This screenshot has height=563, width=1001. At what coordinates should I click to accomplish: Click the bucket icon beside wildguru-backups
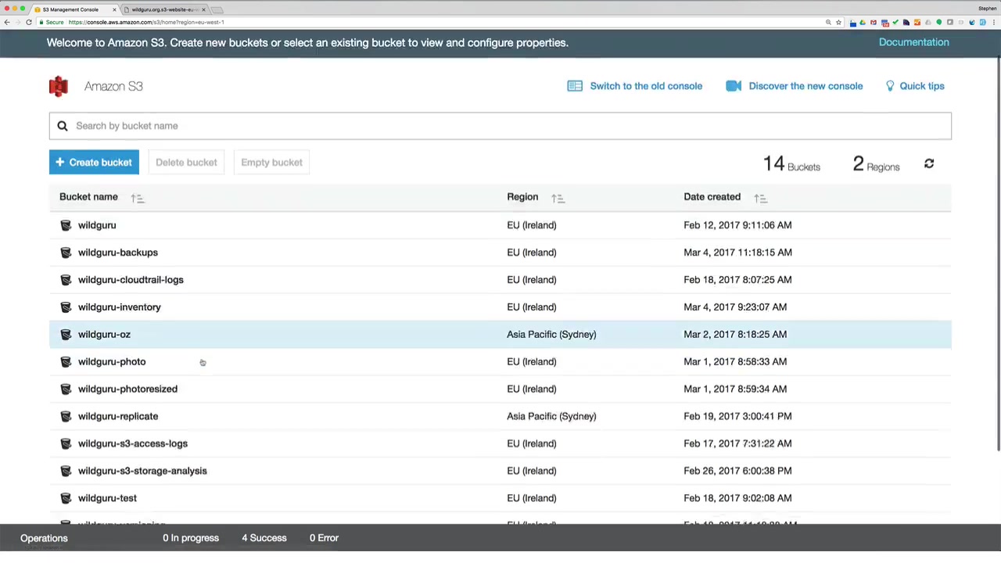point(66,253)
